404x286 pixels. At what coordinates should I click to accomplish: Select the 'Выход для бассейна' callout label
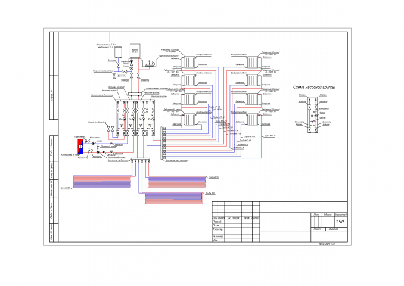(x=97, y=122)
